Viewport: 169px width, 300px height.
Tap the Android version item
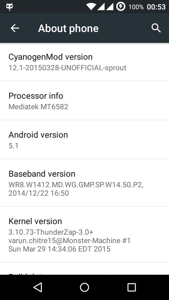pyautogui.click(x=84, y=140)
